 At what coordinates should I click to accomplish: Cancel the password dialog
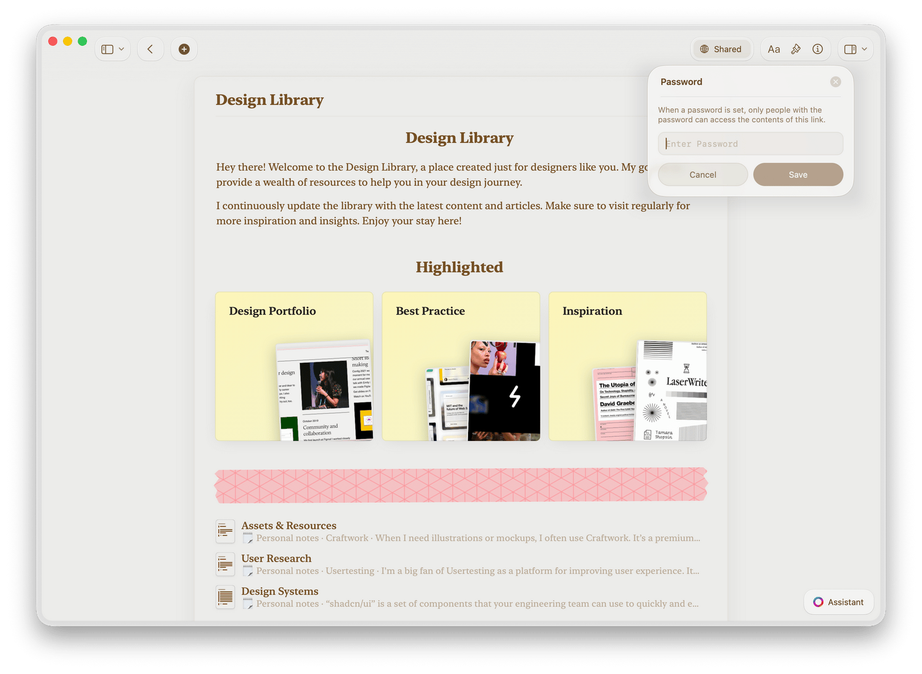703,175
